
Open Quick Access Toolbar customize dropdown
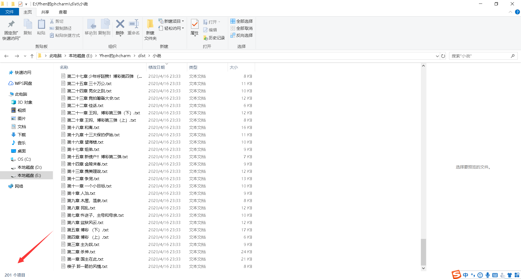click(26, 4)
